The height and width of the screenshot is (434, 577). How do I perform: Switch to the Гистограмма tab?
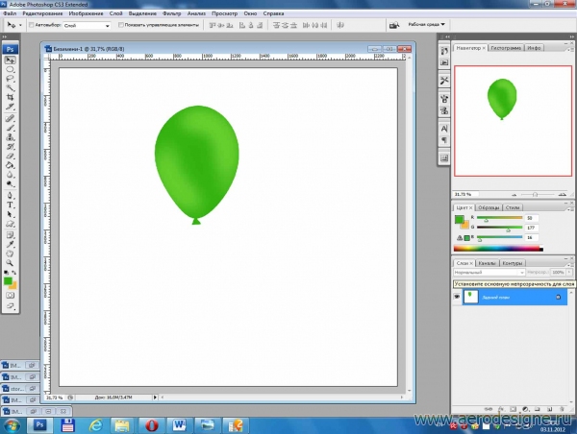506,47
